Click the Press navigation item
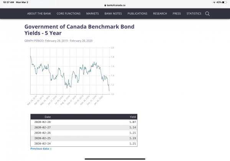230x161 pixels. 177,13
